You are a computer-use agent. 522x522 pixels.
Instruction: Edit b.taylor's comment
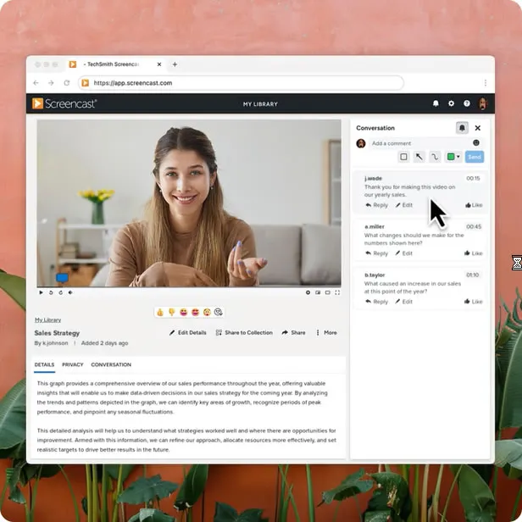(x=404, y=302)
